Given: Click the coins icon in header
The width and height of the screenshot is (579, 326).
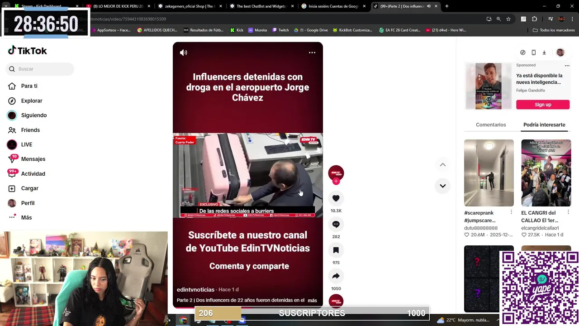Looking at the screenshot, I should pos(522,53).
